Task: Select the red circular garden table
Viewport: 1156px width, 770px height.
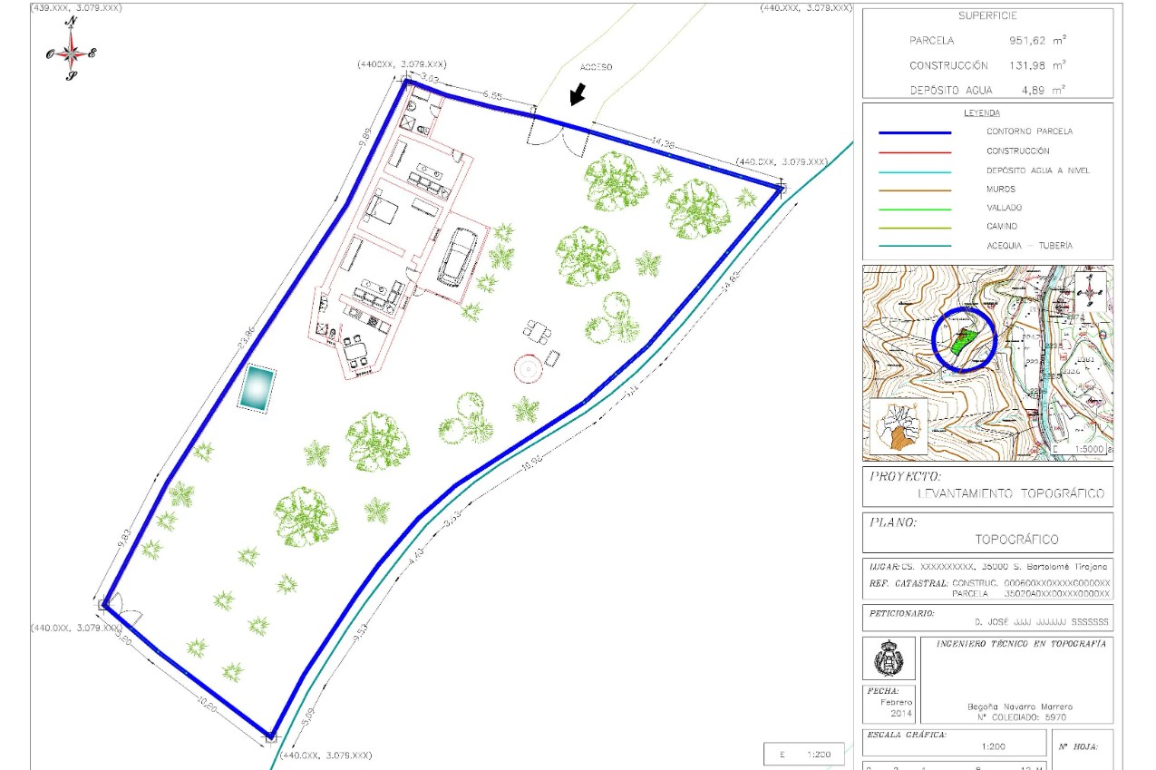Action: point(528,368)
